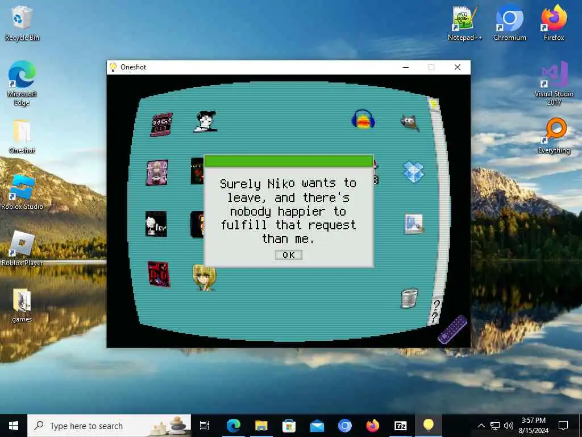582x437 pixels.
Task: Open Roblox Player desktop shortcut
Action: 22,249
